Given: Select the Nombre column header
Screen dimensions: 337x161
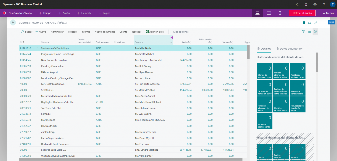Looking at the screenshot, I should pyautogui.click(x=45, y=42).
